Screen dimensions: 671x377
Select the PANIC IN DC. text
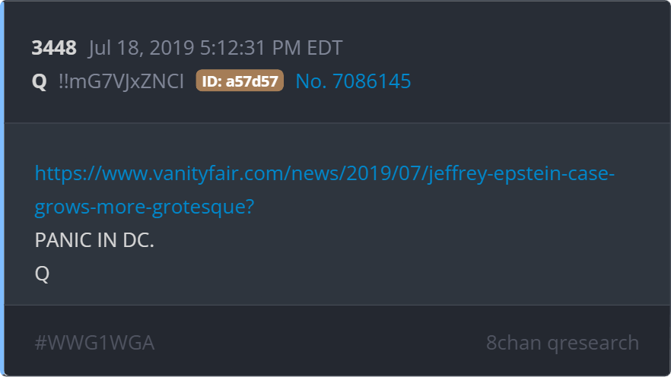coord(94,240)
